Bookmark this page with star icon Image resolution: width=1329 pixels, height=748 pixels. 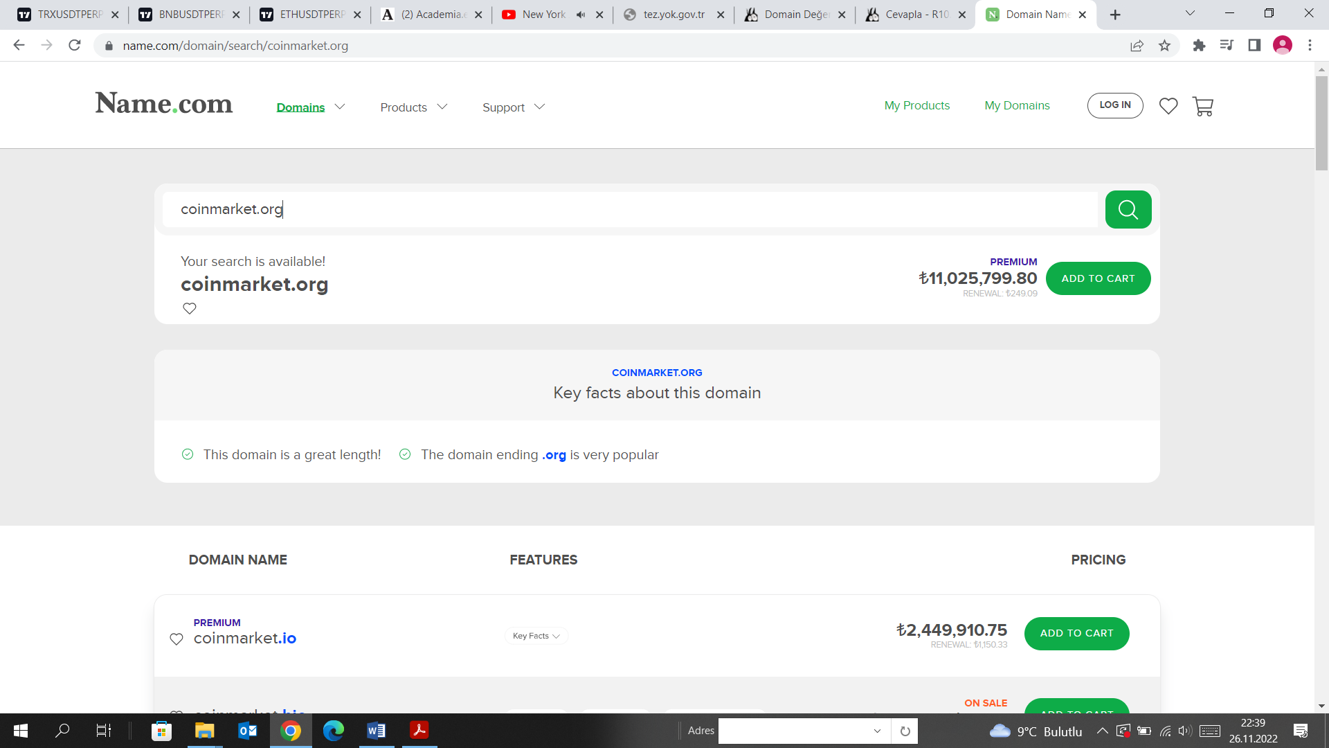pyautogui.click(x=1165, y=46)
